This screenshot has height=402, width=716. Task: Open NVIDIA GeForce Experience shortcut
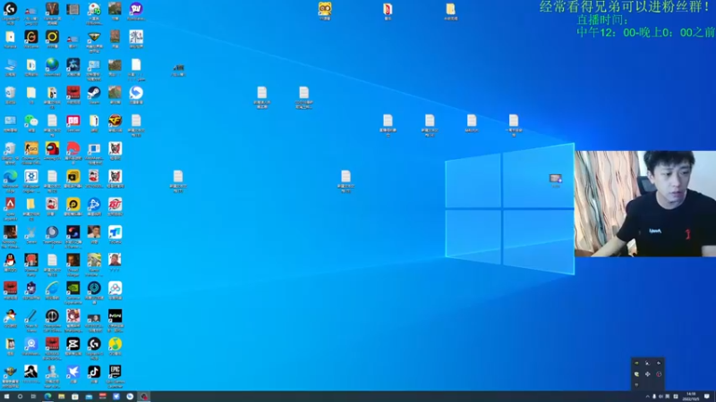tap(73, 288)
